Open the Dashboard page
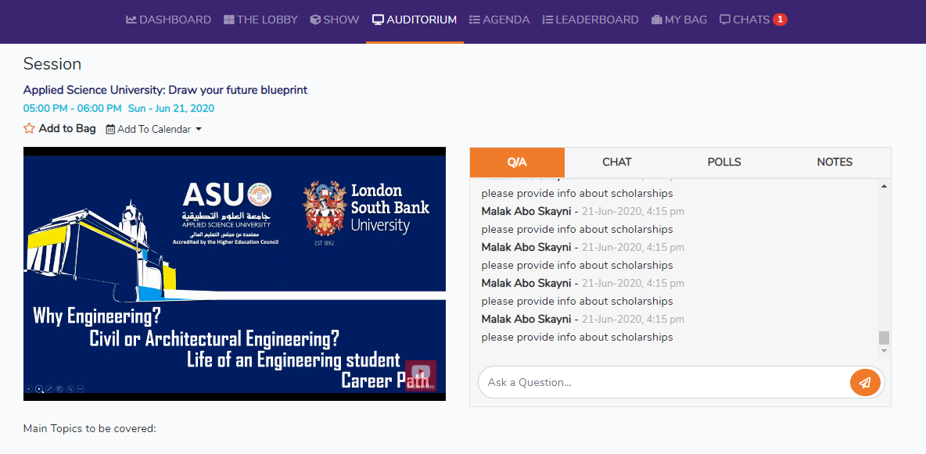Viewport: 926px width, 454px height. coord(168,20)
